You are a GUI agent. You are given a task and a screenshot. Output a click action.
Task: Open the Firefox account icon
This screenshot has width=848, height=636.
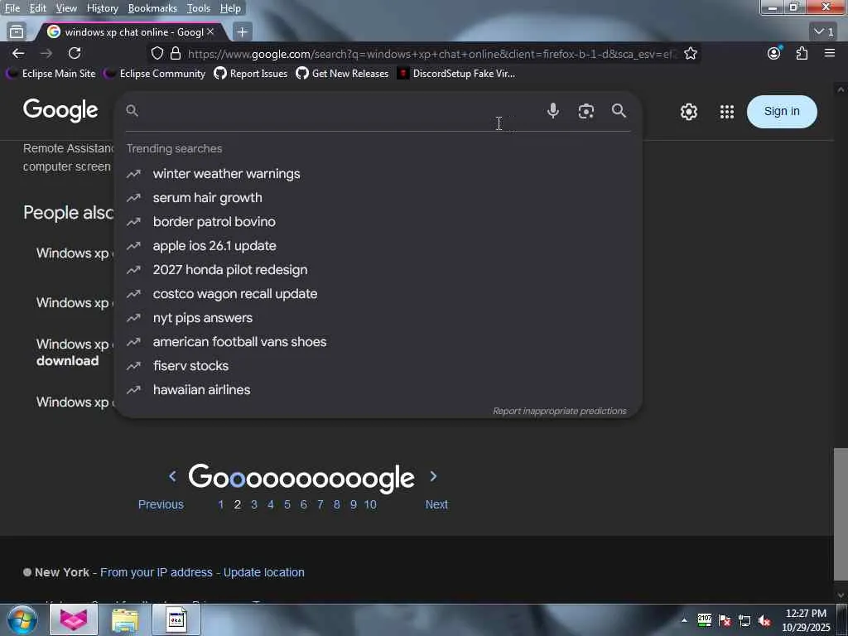coord(774,53)
